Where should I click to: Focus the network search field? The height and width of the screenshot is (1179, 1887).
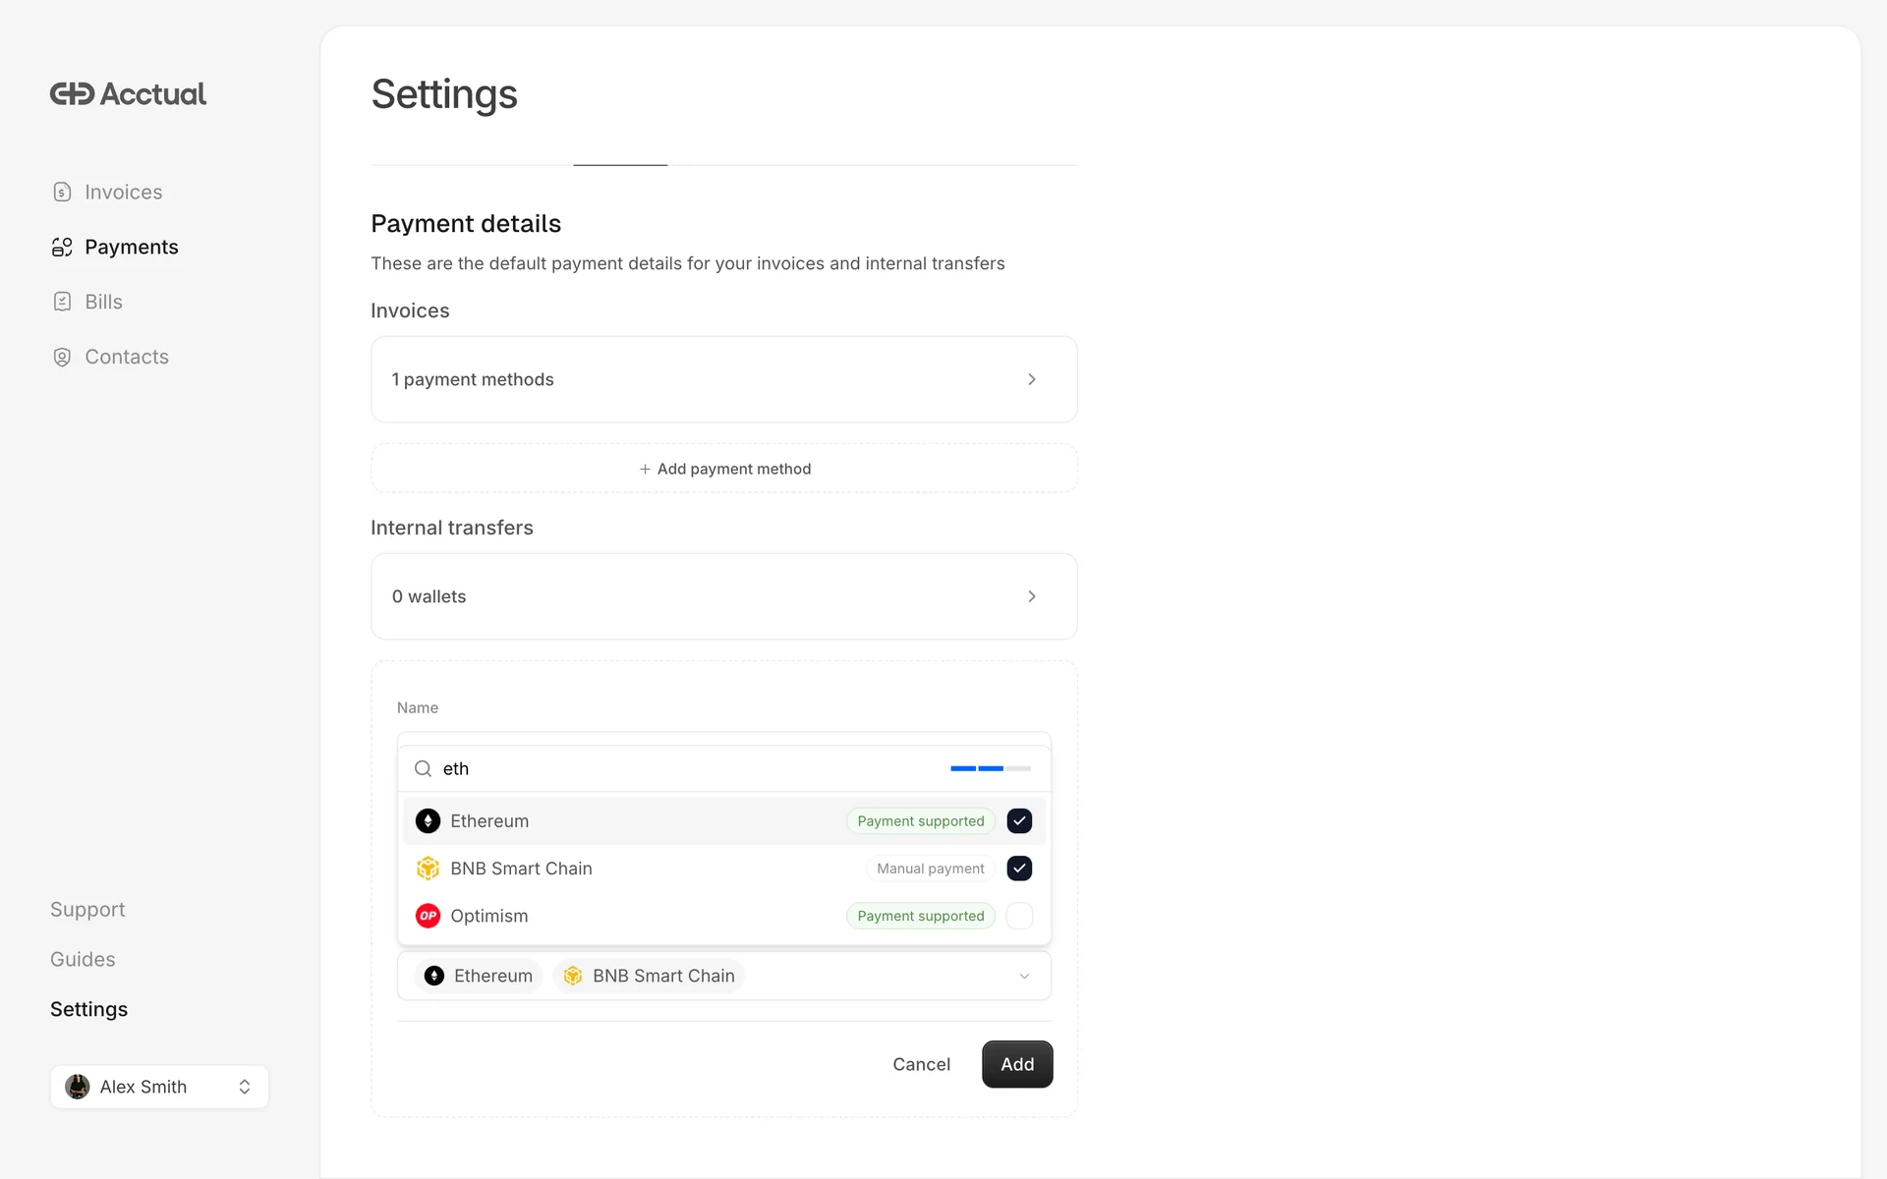(688, 769)
